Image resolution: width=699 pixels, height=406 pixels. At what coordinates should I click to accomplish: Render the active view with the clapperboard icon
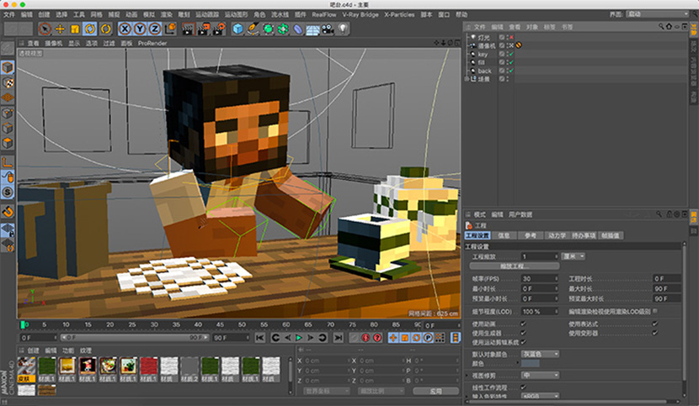pos(188,29)
